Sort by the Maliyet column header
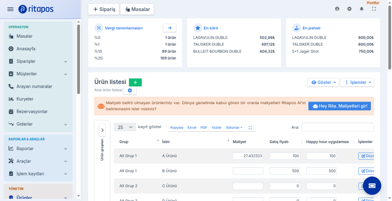 pyautogui.click(x=249, y=142)
